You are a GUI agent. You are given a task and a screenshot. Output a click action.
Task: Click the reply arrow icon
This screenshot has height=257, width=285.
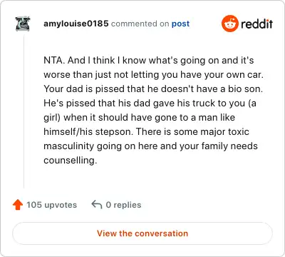[97, 205]
